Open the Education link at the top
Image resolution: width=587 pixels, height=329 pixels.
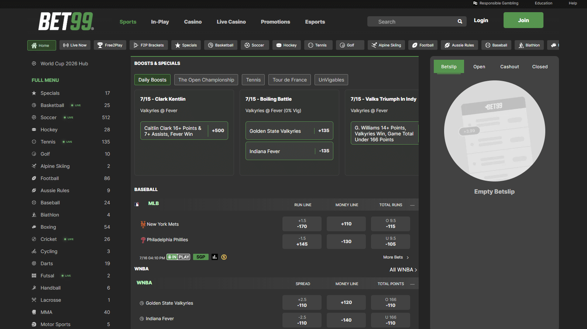(543, 3)
